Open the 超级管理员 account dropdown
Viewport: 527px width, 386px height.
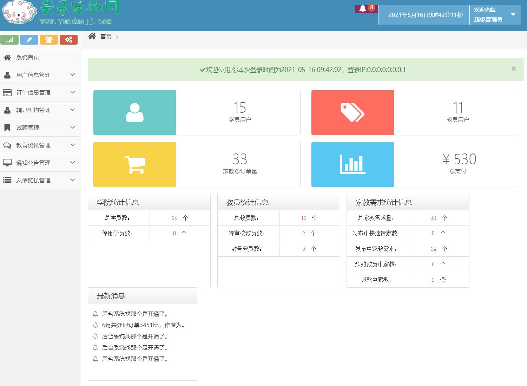tap(495, 15)
